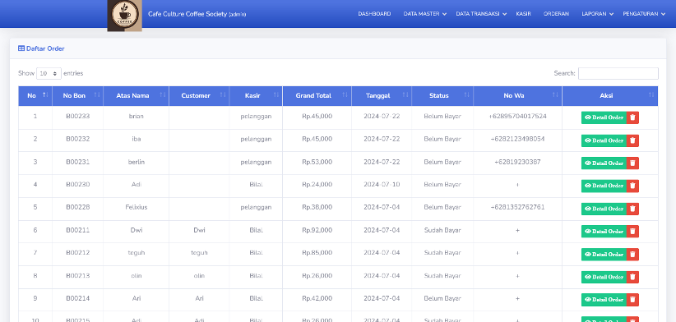Screen dimensions: 676x322
Task: Select WhatsApp number +6281352762761
Action: (517, 207)
